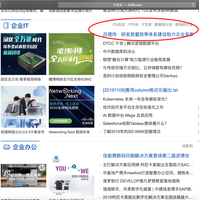Open the 企业IT section heading
The image size is (199, 200).
click(x=20, y=26)
